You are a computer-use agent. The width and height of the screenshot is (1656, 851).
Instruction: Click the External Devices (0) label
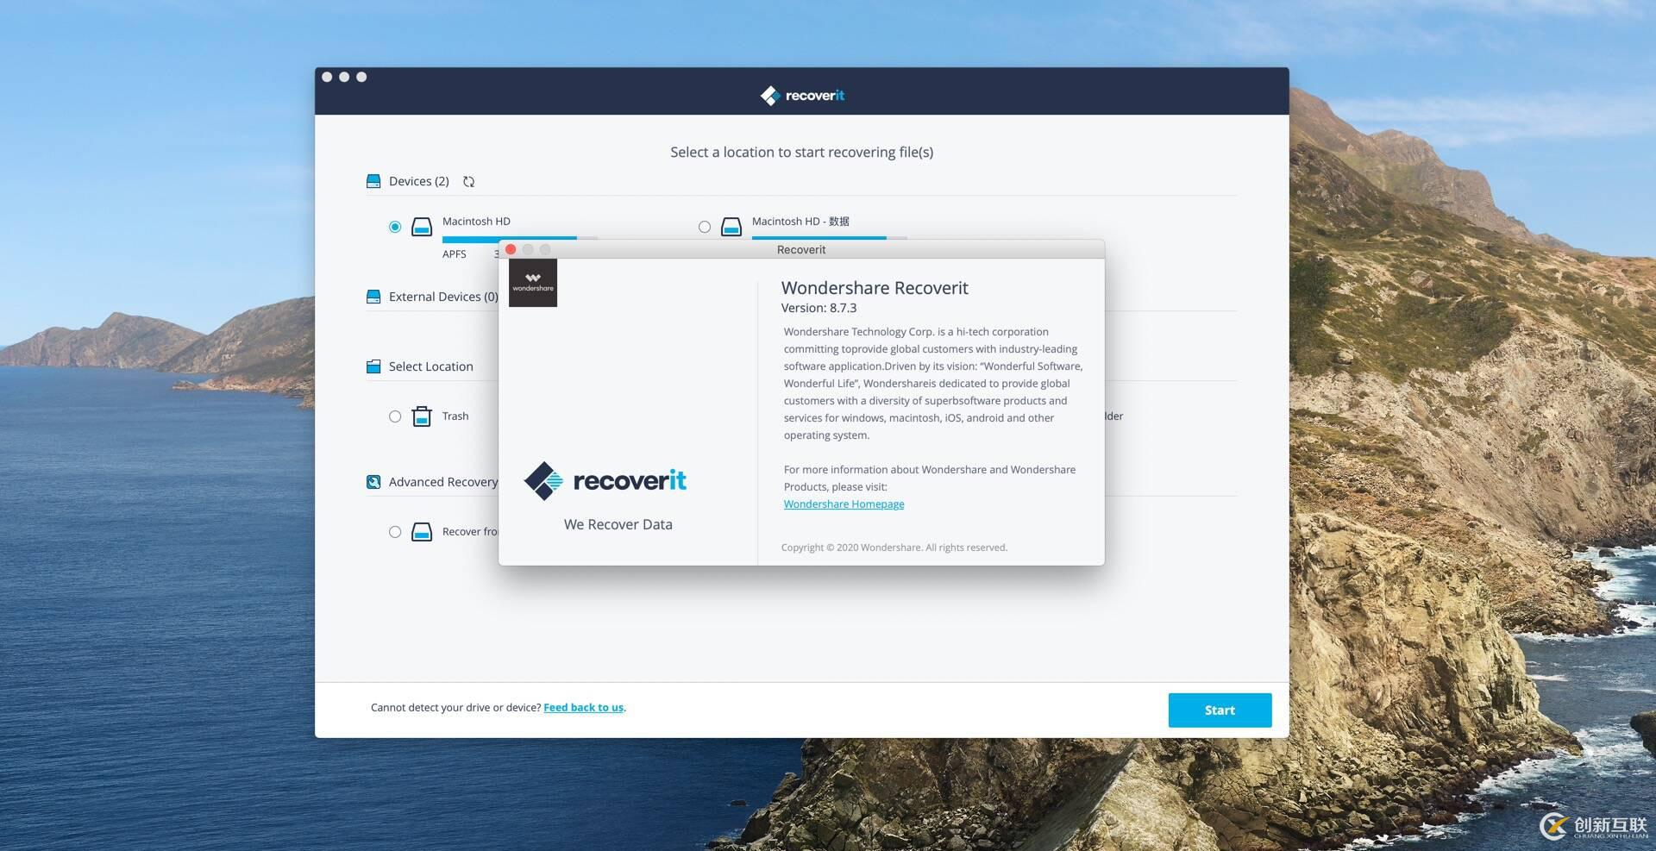(443, 297)
